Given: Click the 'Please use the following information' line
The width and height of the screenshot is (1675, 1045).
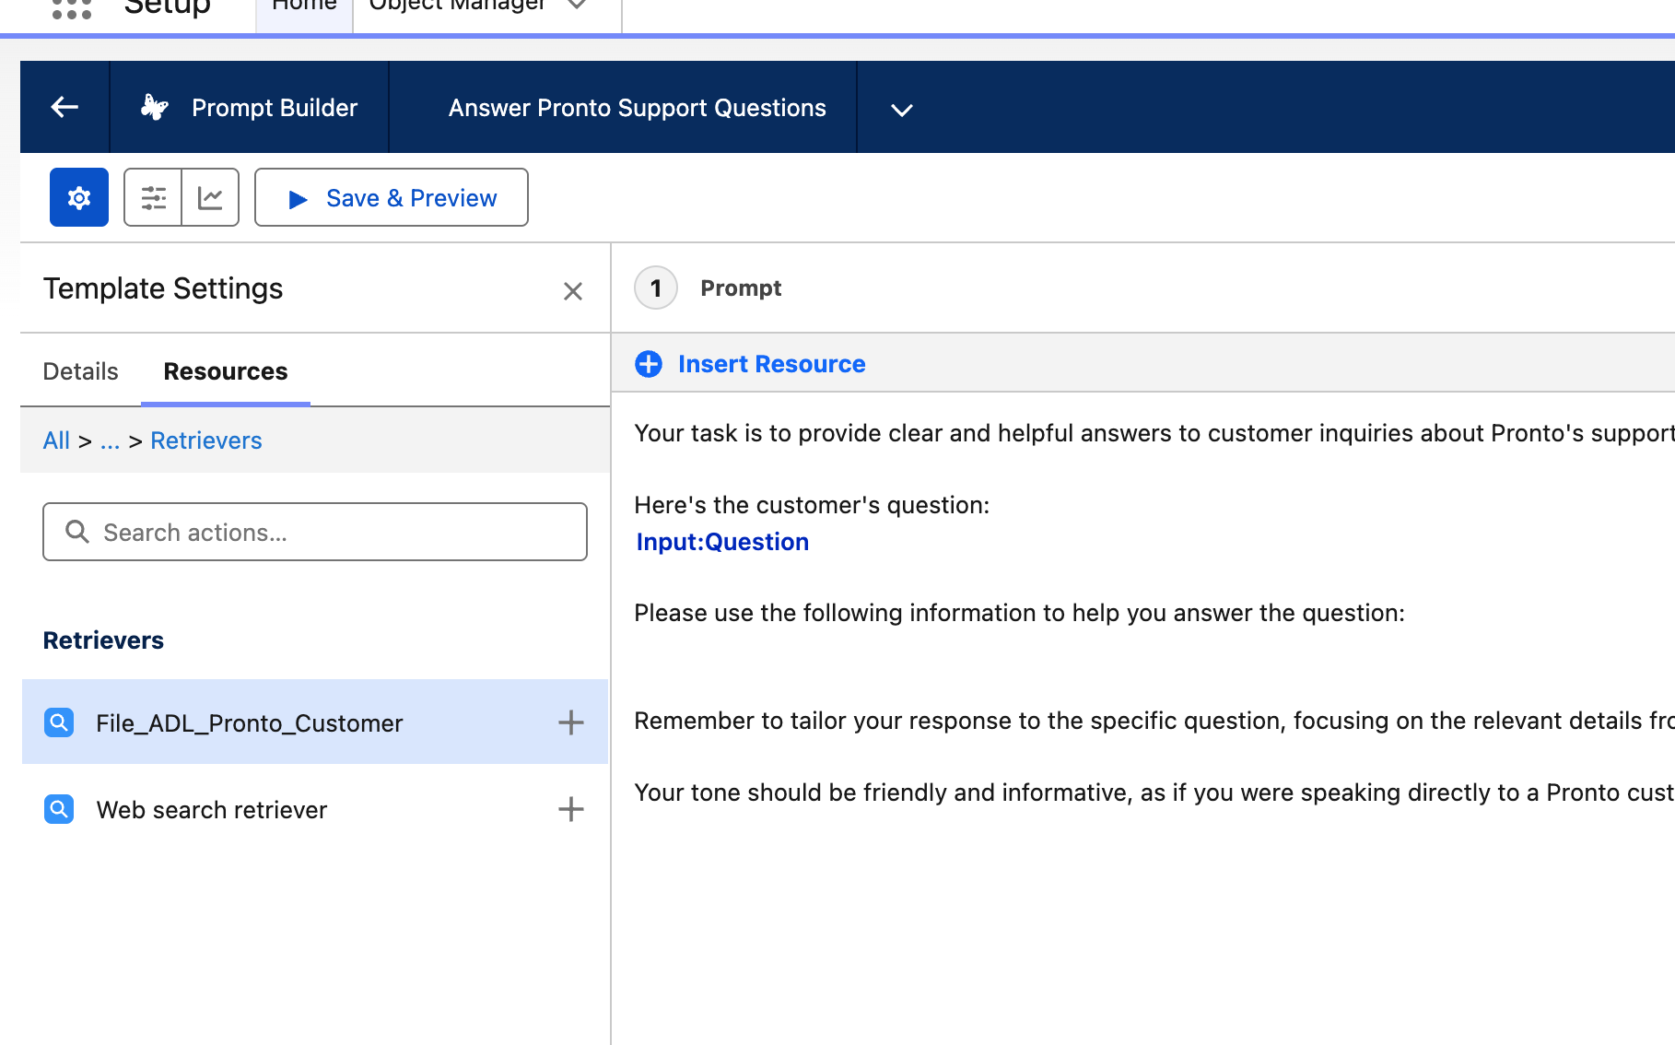Looking at the screenshot, I should pyautogui.click(x=1020, y=613).
